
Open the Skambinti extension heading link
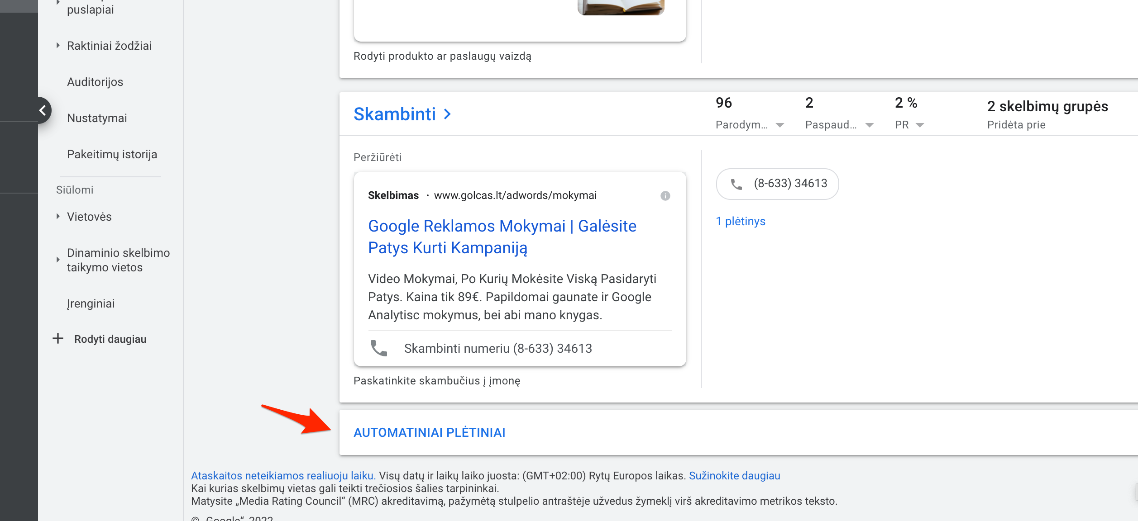(x=394, y=114)
